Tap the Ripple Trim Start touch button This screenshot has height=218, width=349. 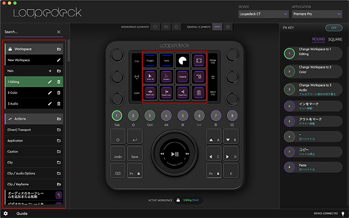166,92
